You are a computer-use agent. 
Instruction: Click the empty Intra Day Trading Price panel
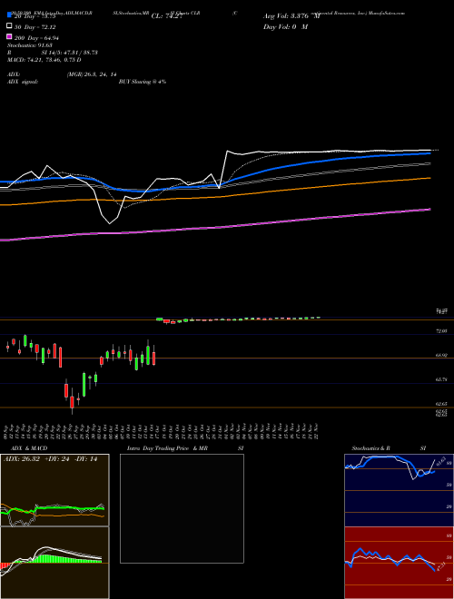pyautogui.click(x=182, y=508)
